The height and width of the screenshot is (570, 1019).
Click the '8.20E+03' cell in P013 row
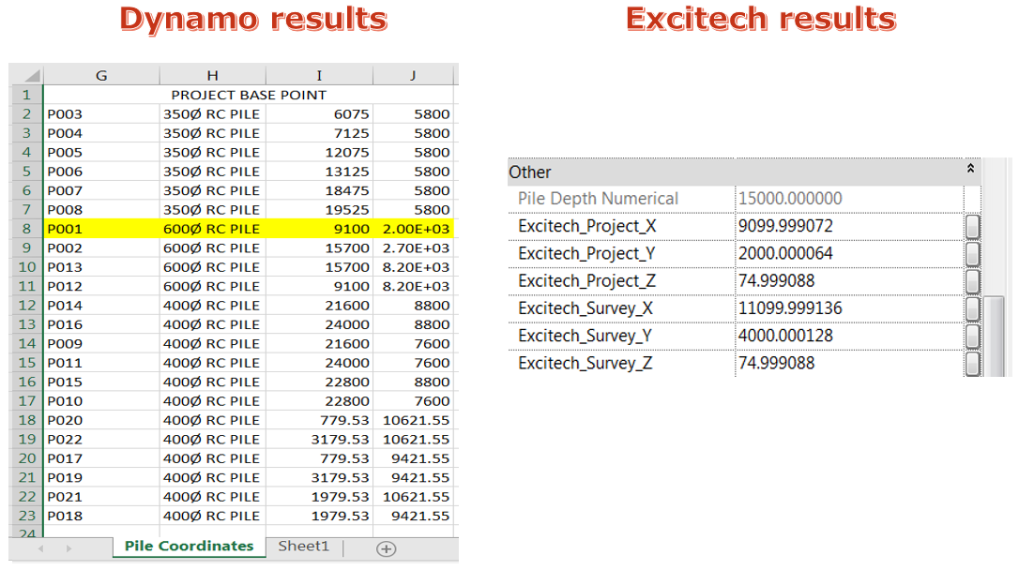pyautogui.click(x=413, y=267)
